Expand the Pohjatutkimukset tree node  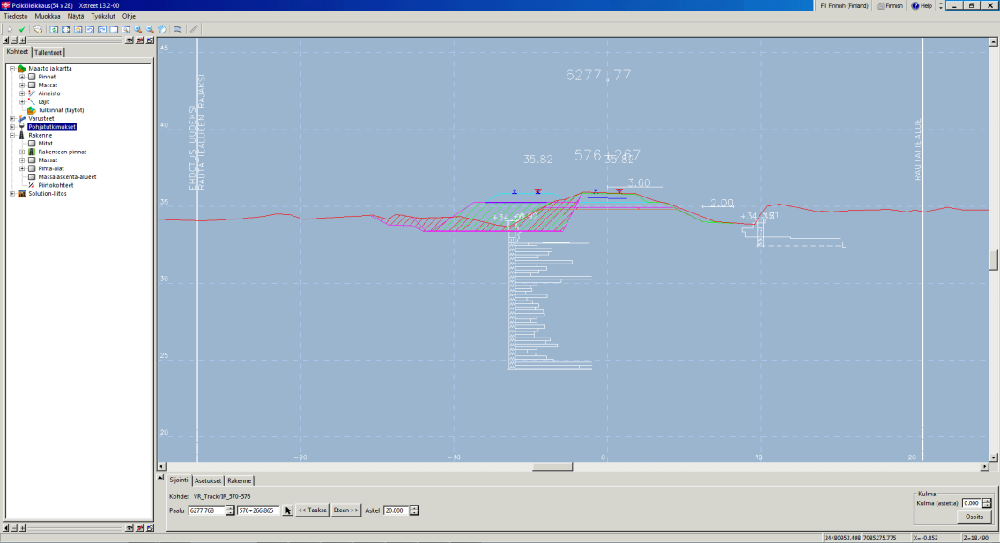click(12, 127)
